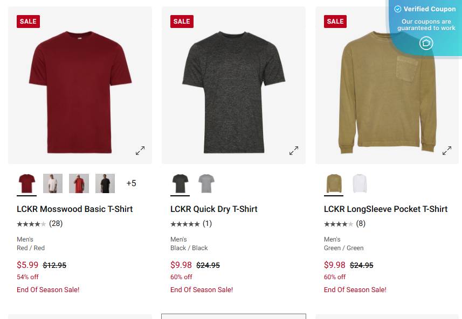The image size is (462, 319).
Task: Select the red color swatch for the Mosswood T-Shirt
Action: pyautogui.click(x=26, y=183)
